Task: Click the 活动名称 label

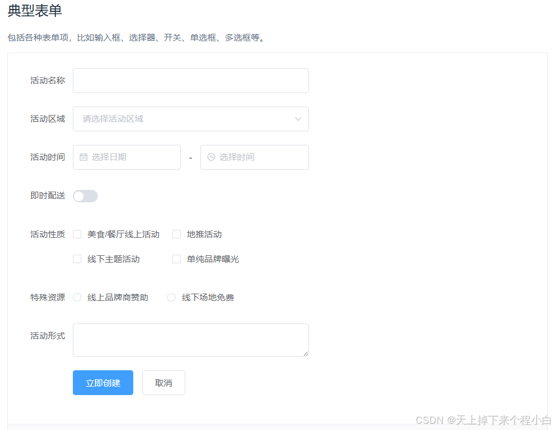Action: [x=47, y=81]
